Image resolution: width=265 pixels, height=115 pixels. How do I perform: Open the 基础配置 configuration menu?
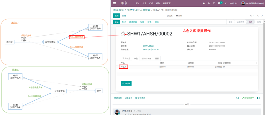(167, 3)
